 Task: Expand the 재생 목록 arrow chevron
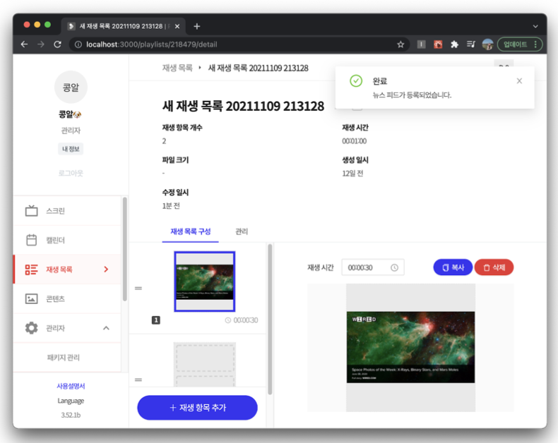point(106,269)
